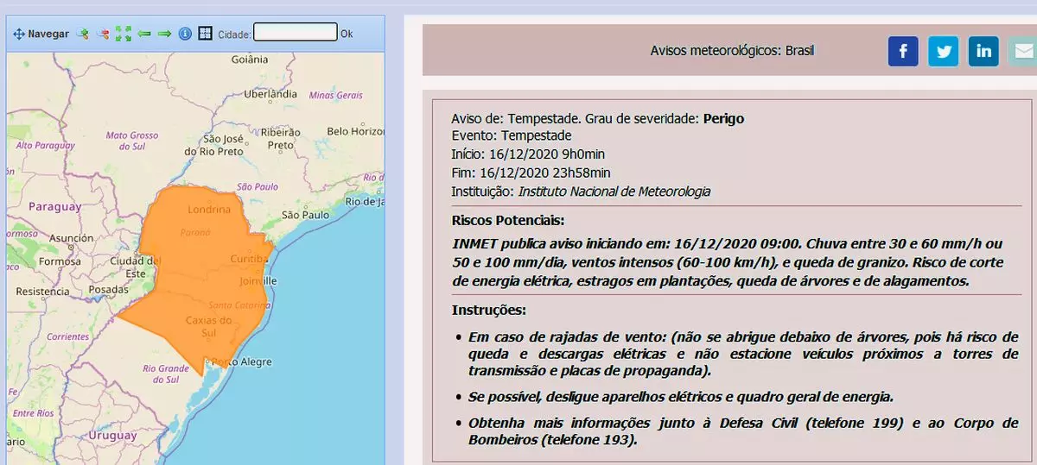Click the green full extent arrows icon
1037x465 pixels.
tap(124, 34)
